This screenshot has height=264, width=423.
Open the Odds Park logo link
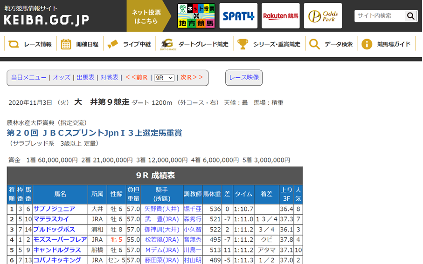click(323, 16)
